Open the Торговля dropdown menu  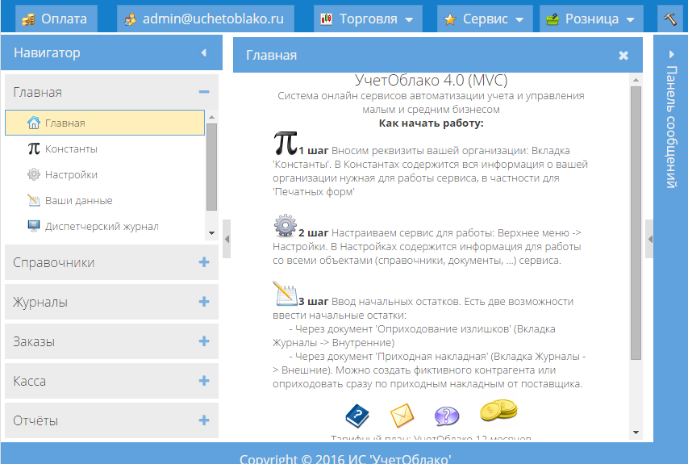pos(368,19)
